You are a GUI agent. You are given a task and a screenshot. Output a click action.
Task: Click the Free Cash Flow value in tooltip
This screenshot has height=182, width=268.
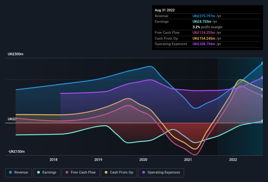tap(204, 32)
